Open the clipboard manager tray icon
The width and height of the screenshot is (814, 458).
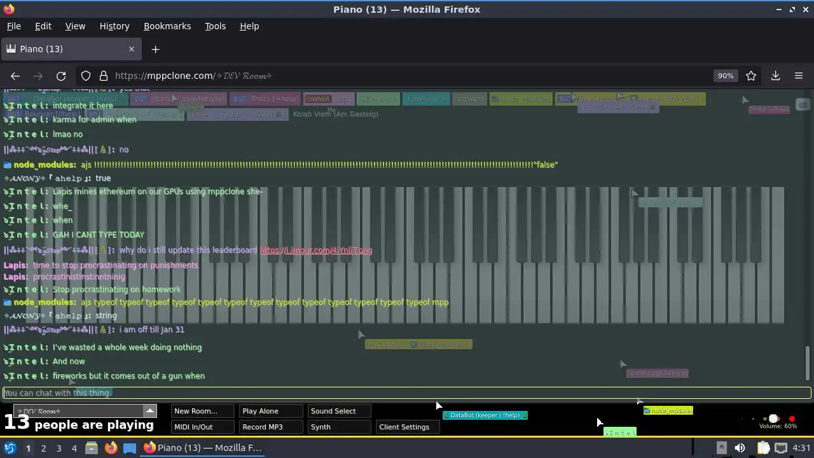click(763, 448)
